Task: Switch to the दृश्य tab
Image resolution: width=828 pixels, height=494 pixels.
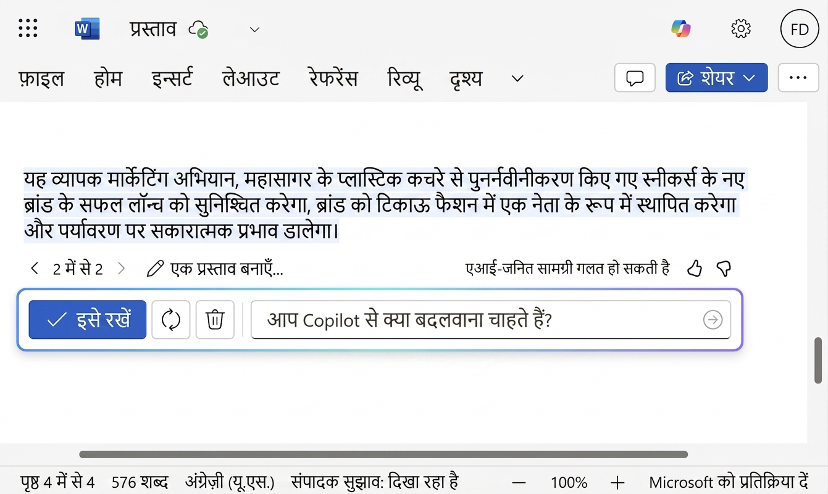Action: click(x=466, y=78)
